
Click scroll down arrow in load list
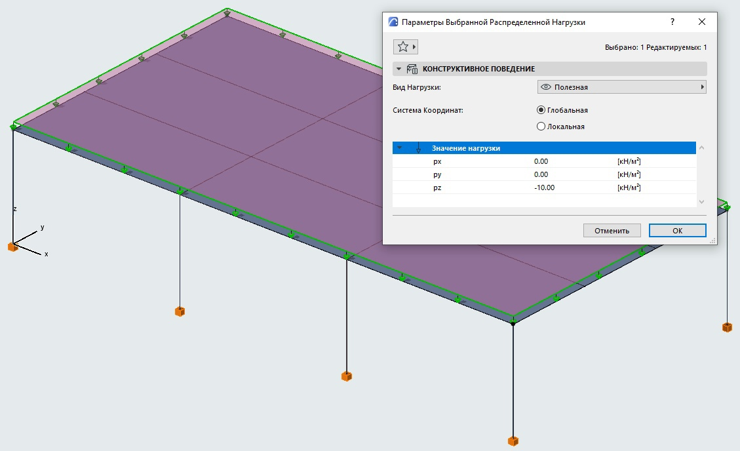[x=702, y=202]
